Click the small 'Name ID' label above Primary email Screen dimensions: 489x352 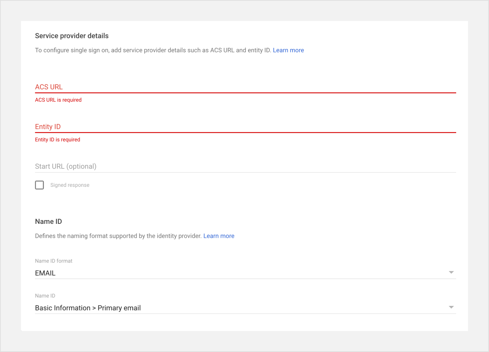pyautogui.click(x=45, y=296)
